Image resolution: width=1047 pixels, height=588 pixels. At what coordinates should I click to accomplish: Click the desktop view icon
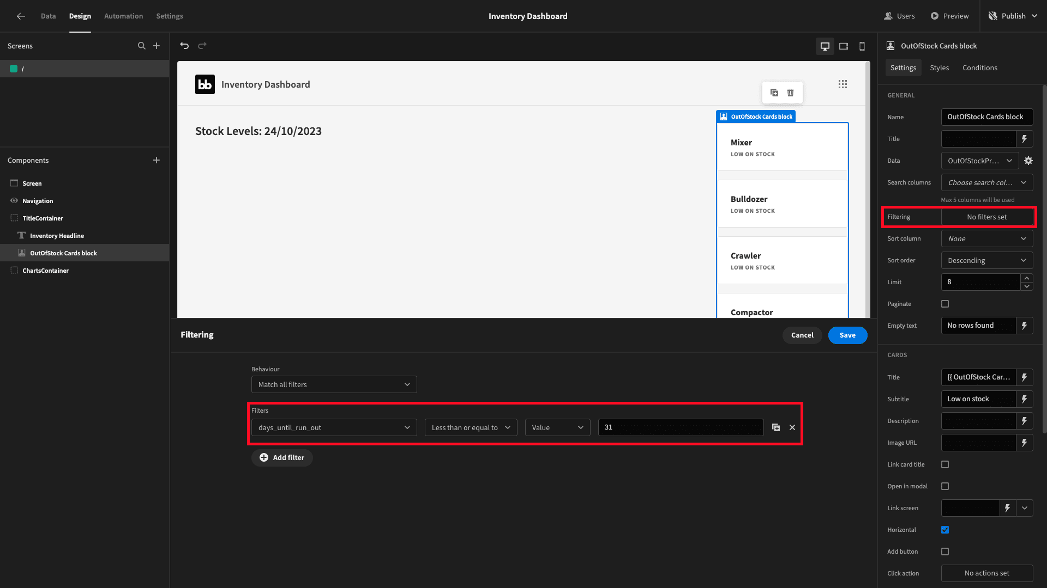825,46
